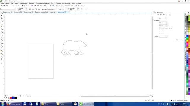This screenshot has width=190, height=106.
Task: Click the vertical scrollbar of the canvas
Action: click(x=152, y=53)
